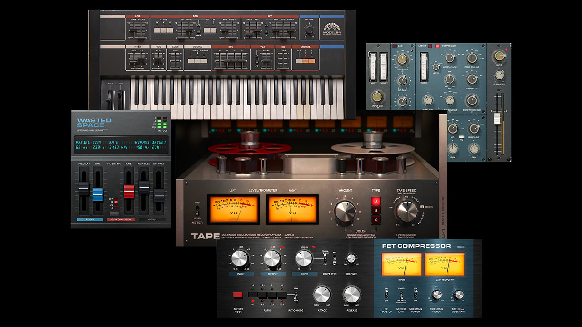Click the Input Gain knob
Image resolution: width=582 pixels, height=327 pixels.
tap(378, 96)
